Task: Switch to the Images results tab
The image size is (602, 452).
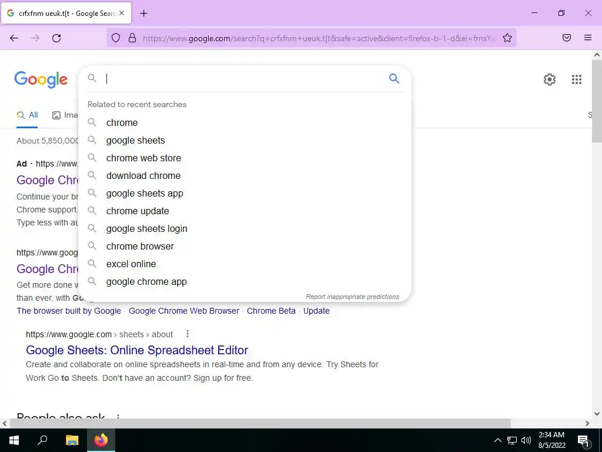Action: [65, 115]
